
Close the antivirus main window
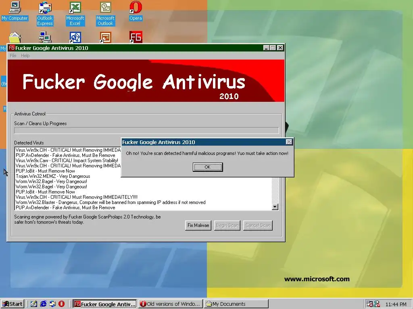(280, 48)
